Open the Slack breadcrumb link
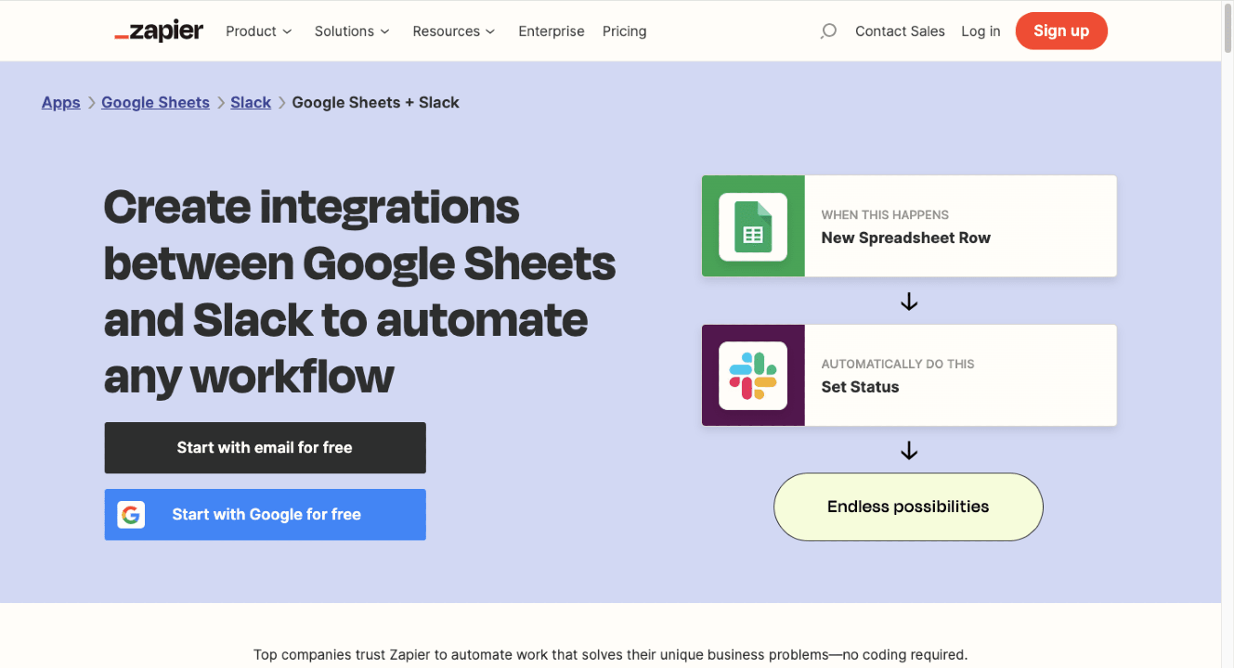Image resolution: width=1234 pixels, height=668 pixels. (251, 103)
